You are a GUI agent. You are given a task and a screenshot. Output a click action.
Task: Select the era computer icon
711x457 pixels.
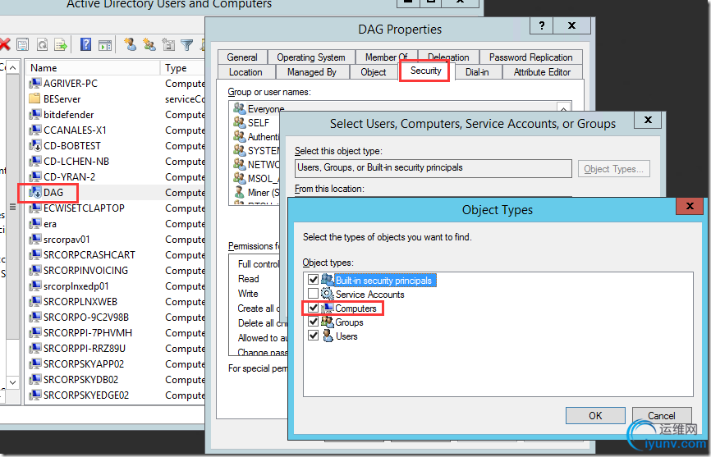(35, 224)
